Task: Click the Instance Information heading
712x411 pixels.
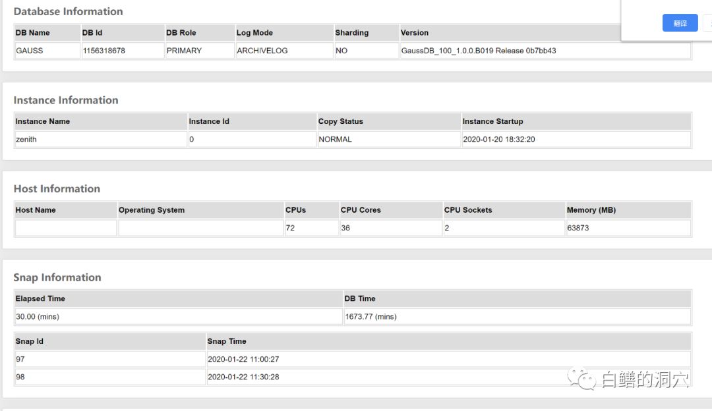Action: (66, 100)
